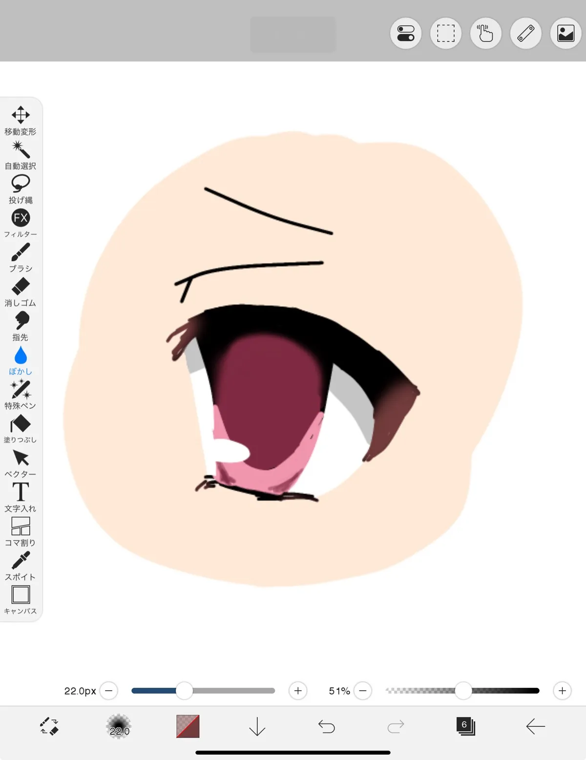The height and width of the screenshot is (760, 586).
Task: Open the current brown color swatch
Action: click(188, 726)
